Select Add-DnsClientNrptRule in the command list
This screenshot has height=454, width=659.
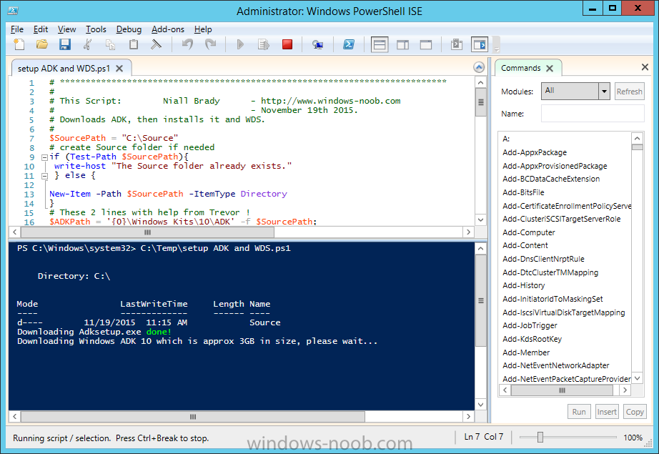(x=543, y=259)
